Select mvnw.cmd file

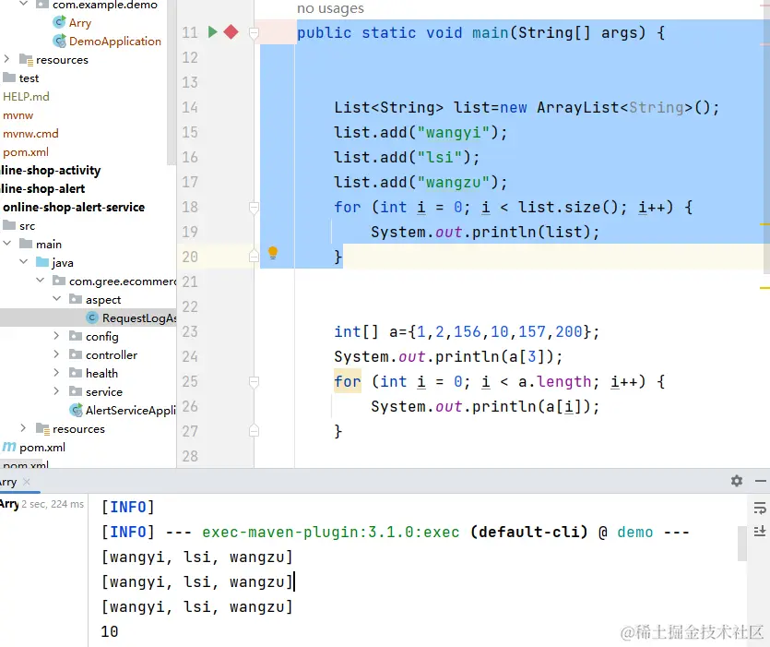[x=30, y=133]
